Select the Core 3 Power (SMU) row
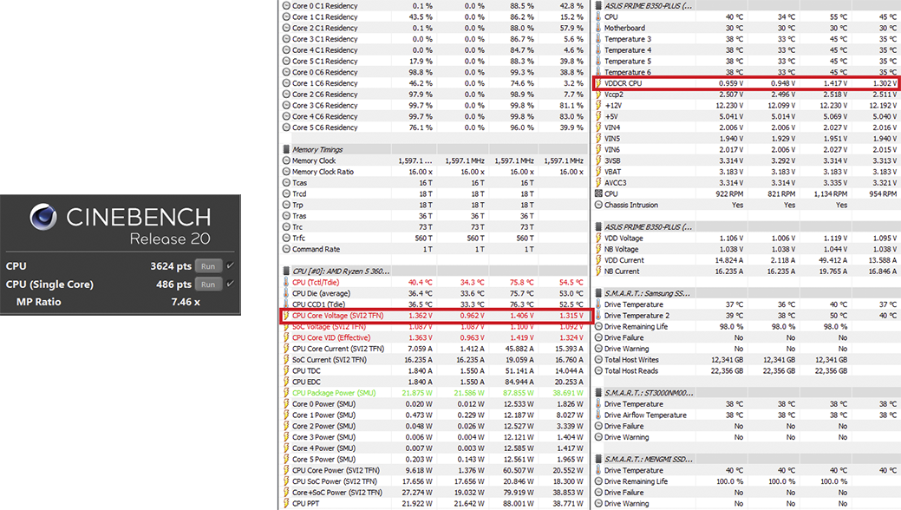The height and width of the screenshot is (510, 901). click(434, 437)
